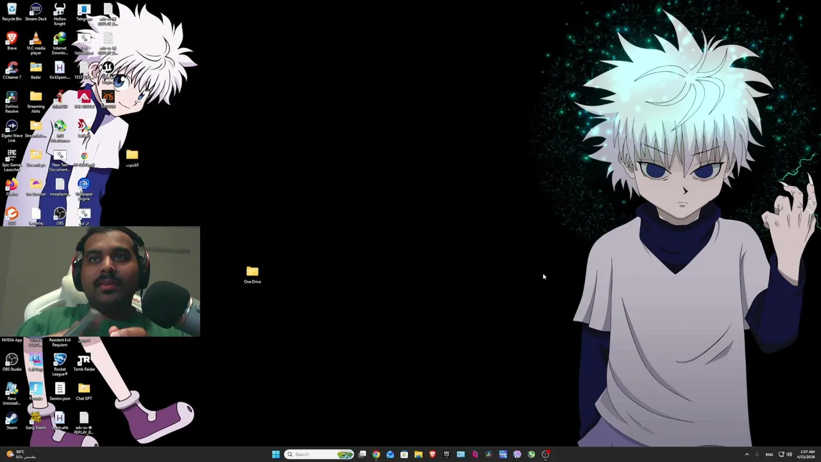This screenshot has width=821, height=462.
Task: Open the Fall Guys desktop shortcut
Action: 36,363
